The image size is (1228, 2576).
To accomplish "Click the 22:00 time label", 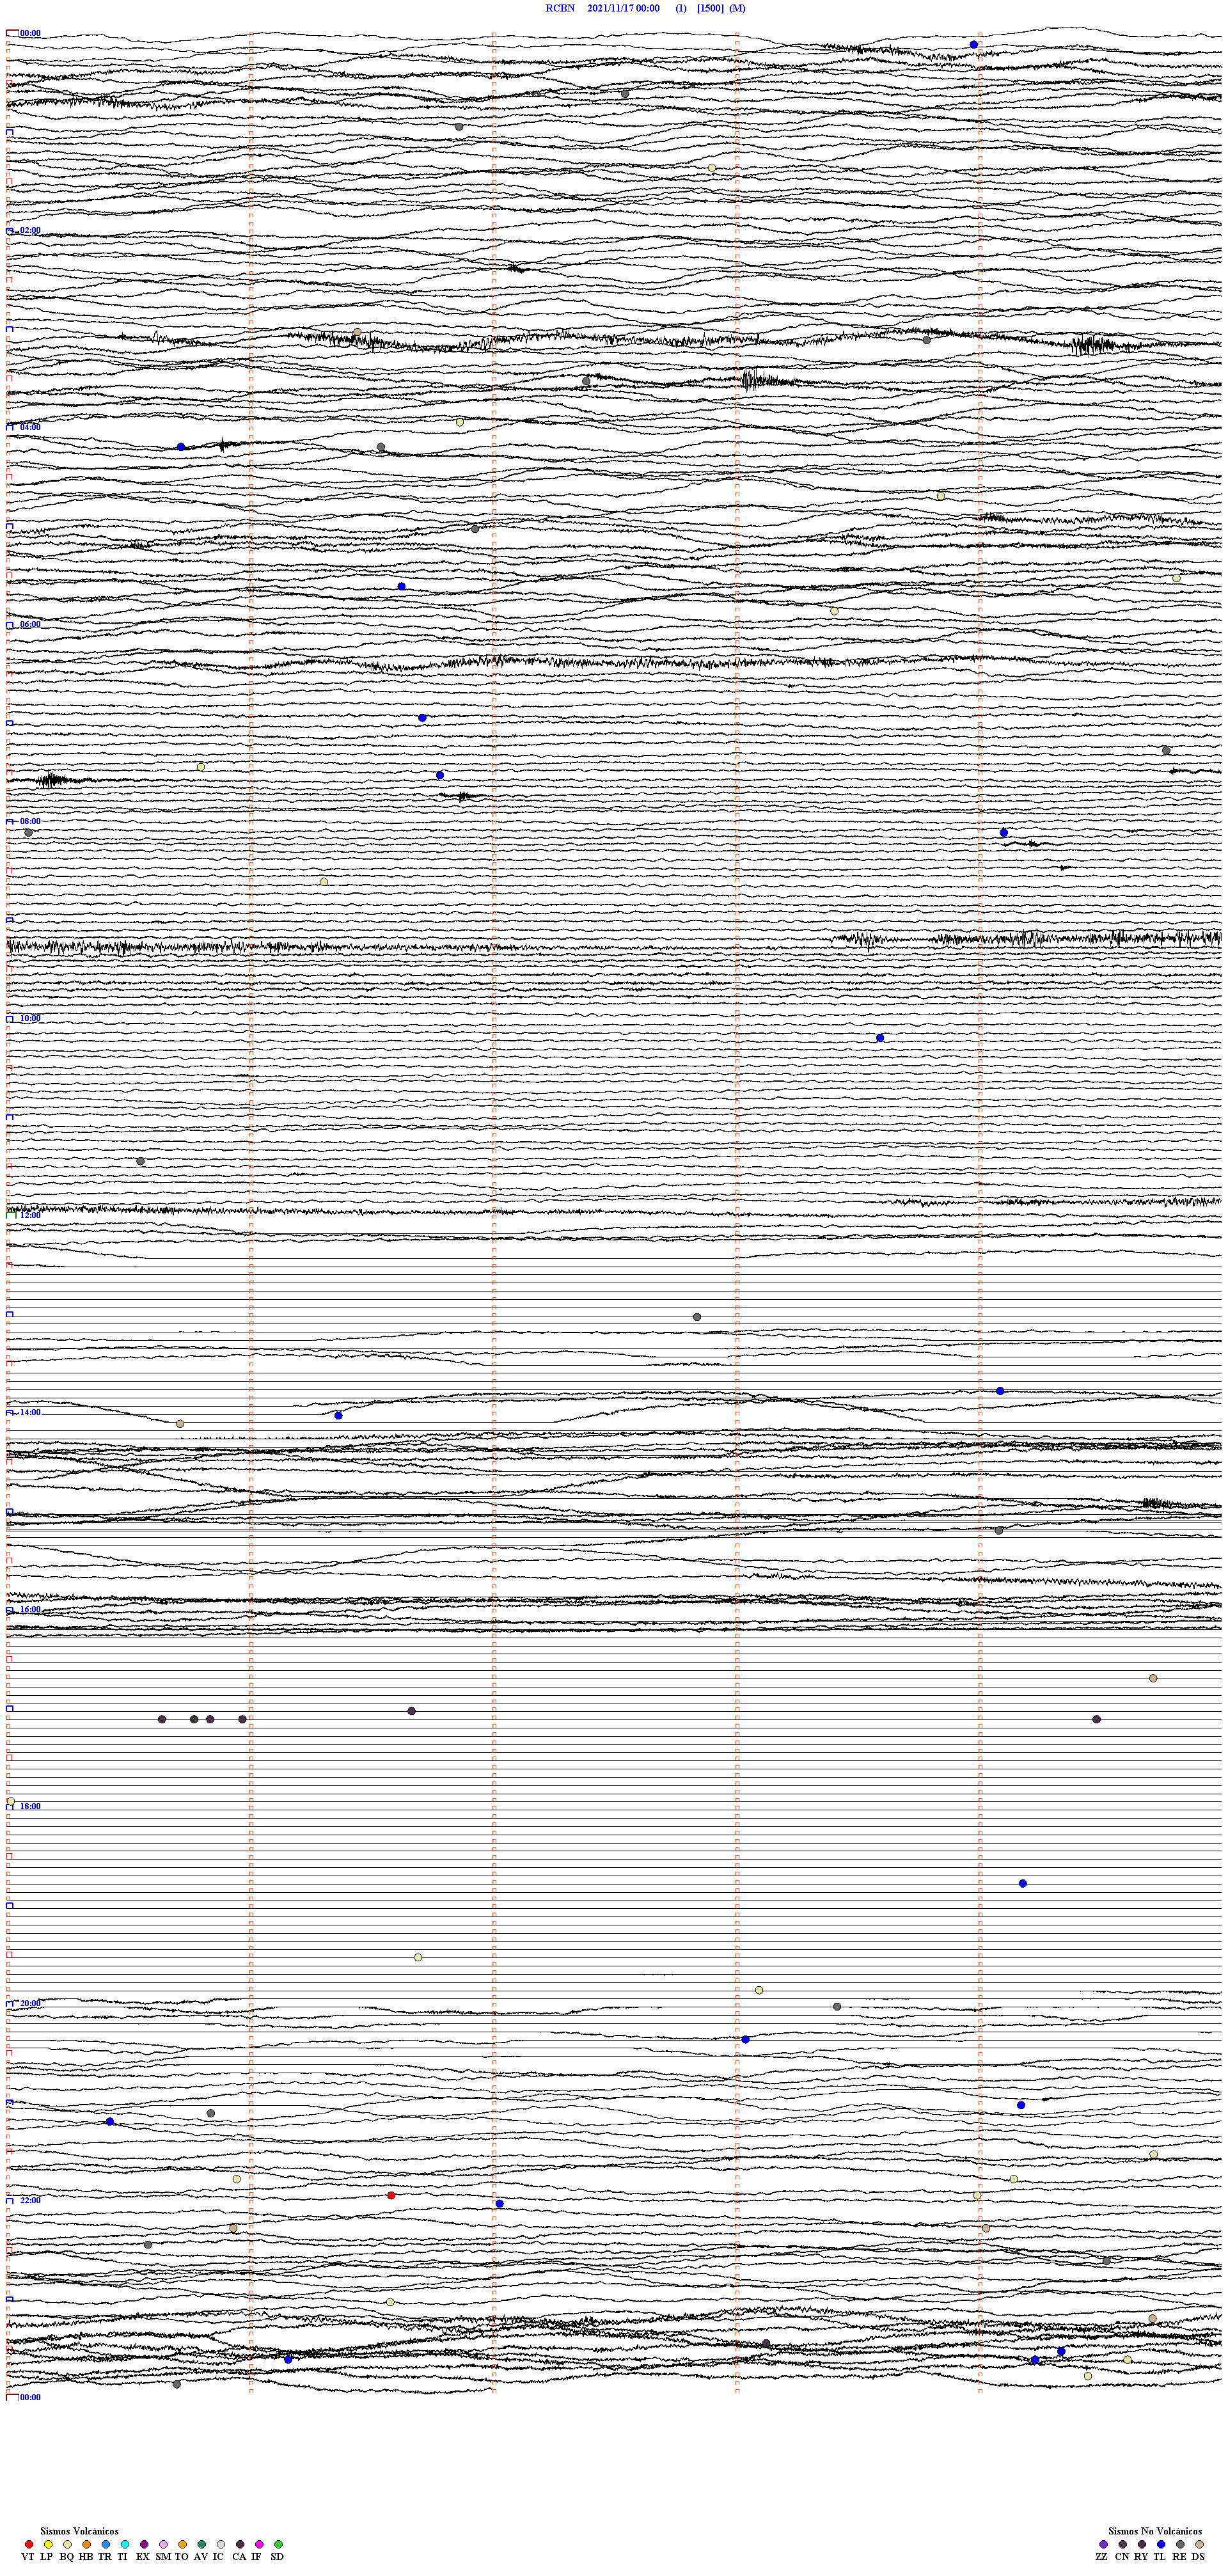I will pyautogui.click(x=30, y=2200).
